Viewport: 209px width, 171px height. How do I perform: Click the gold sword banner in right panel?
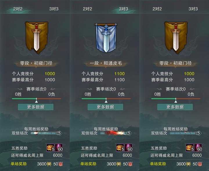tap(176, 37)
